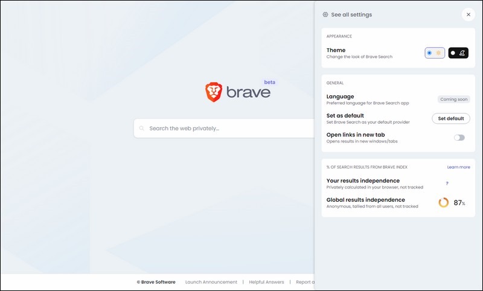Click the Set default button

(x=451, y=118)
